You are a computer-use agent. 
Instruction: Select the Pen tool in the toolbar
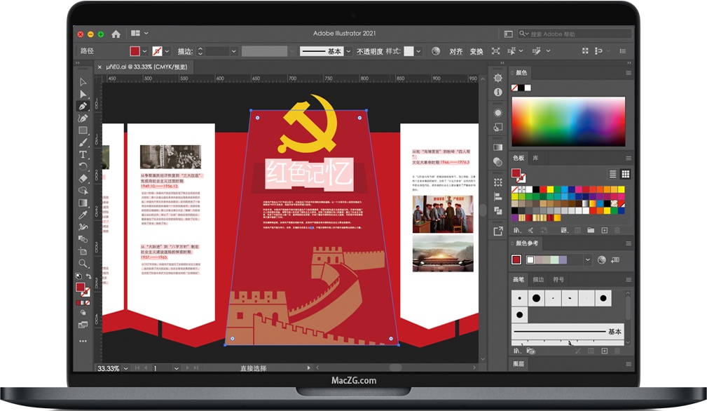click(83, 106)
